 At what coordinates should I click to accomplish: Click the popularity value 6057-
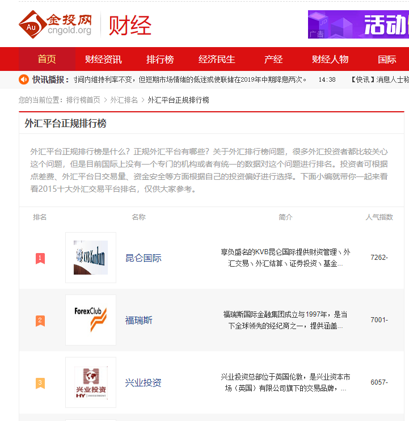click(379, 382)
